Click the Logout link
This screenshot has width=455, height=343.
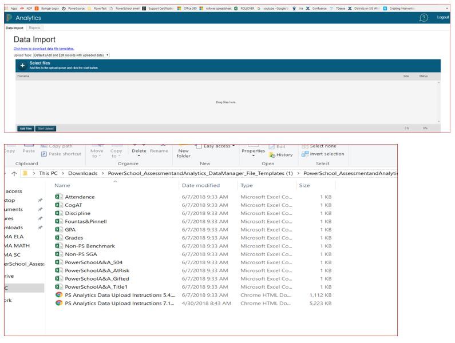pyautogui.click(x=443, y=17)
